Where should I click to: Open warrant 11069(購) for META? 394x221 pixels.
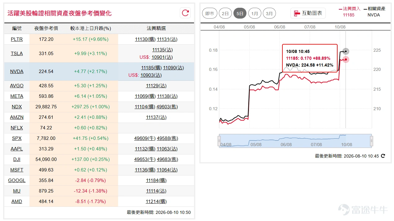pyautogui.click(x=145, y=96)
